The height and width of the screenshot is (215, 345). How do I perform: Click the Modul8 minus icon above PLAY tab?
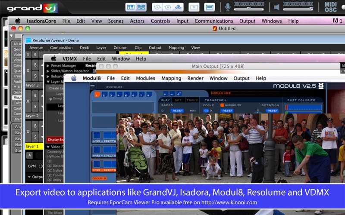point(172,93)
